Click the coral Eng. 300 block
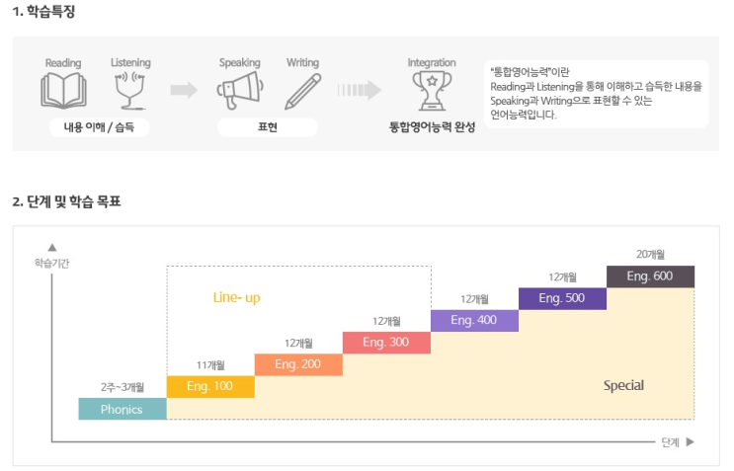This screenshot has height=471, width=734. tap(386, 343)
